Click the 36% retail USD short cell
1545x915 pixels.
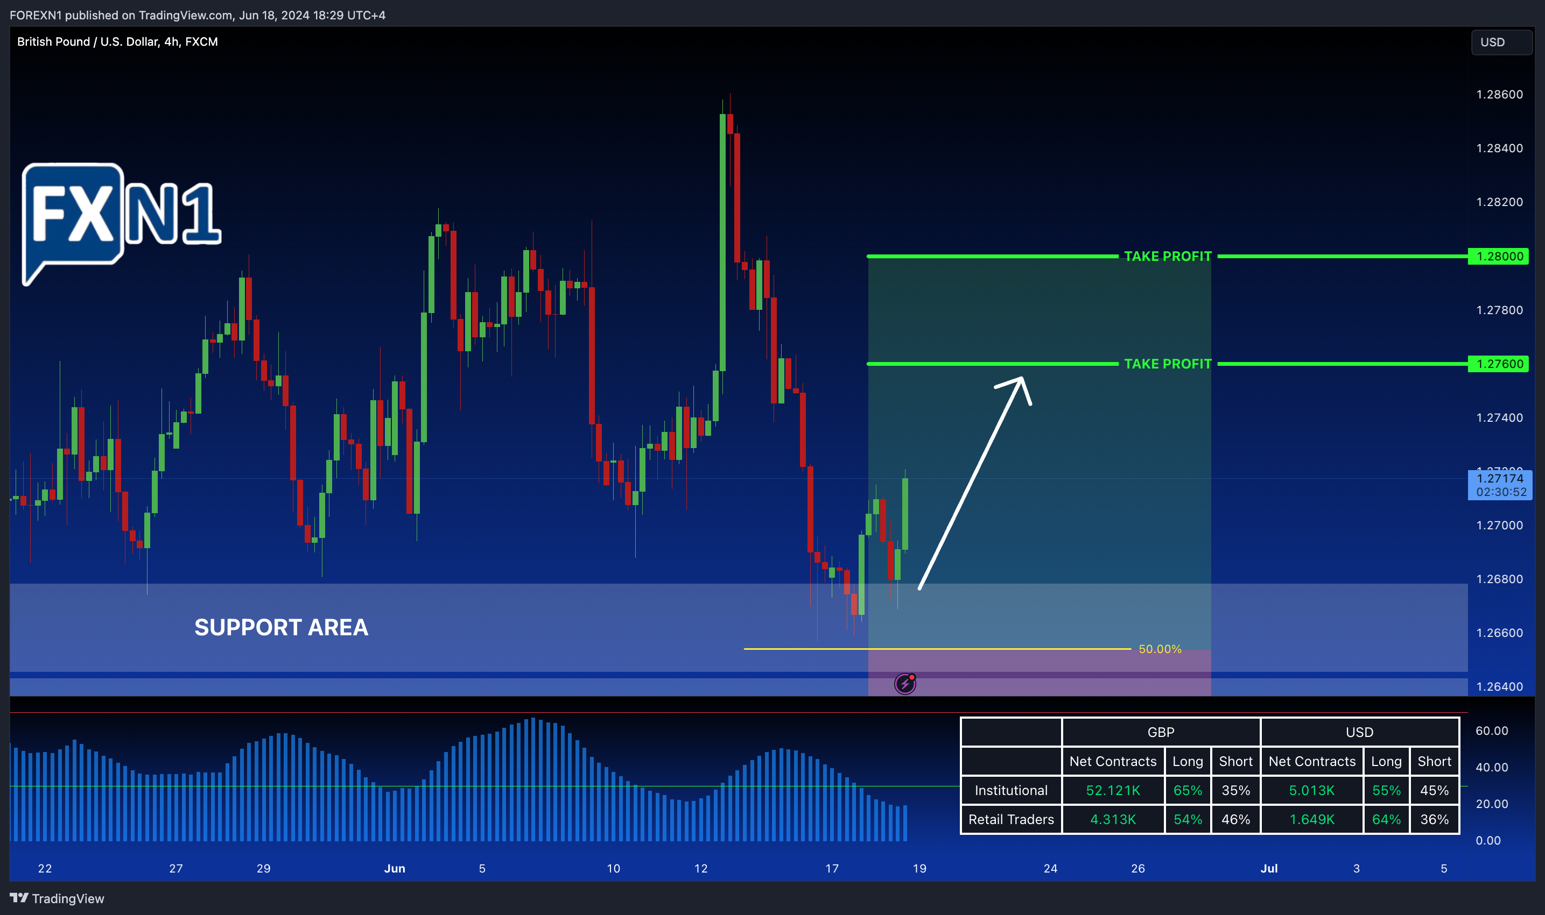pyautogui.click(x=1435, y=819)
